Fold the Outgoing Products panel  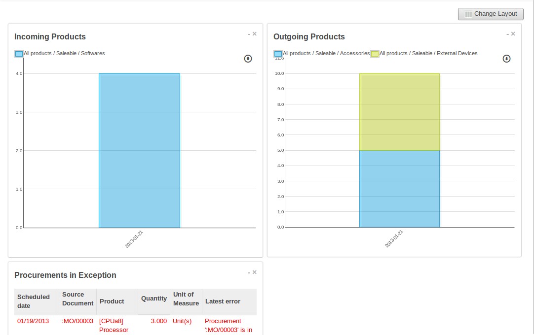[508, 34]
